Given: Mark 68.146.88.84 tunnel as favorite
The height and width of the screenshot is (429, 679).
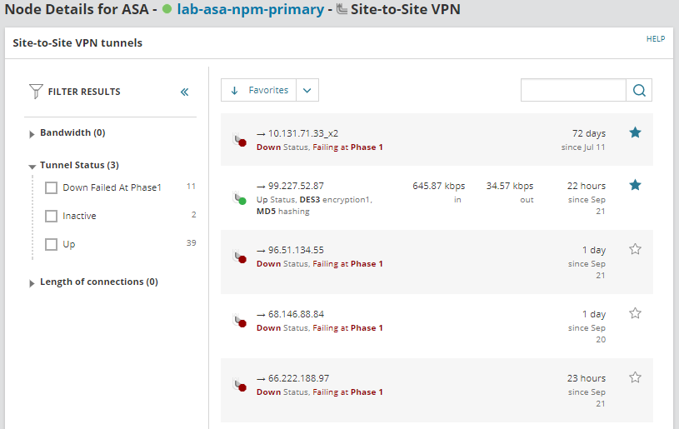Looking at the screenshot, I should point(635,313).
